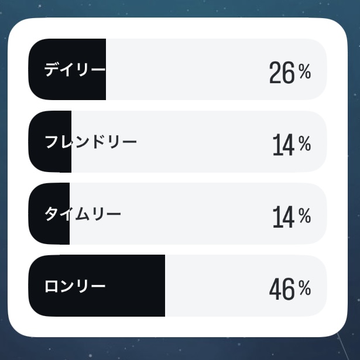Image resolution: width=360 pixels, height=360 pixels.
Task: Click the percent sign in the タイムリー row
Action: pos(304,216)
